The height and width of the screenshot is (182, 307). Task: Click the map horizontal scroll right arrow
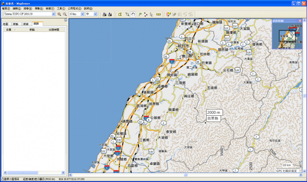coord(301,175)
